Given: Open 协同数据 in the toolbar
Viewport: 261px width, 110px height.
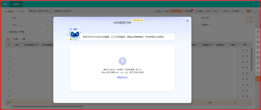Looking at the screenshot, I should [x=187, y=11].
